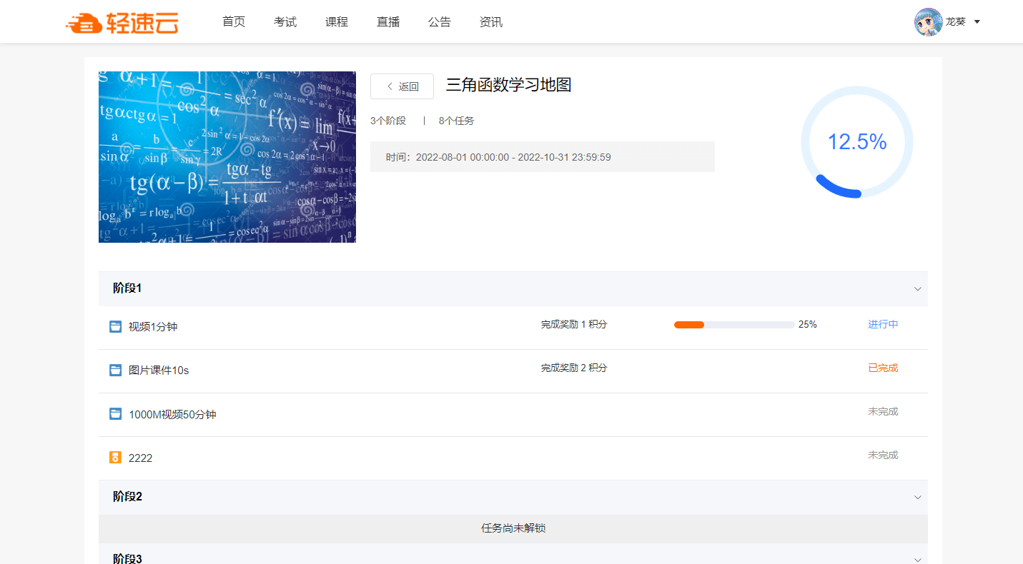
Task: Click the folder icon beside 图片课件10s
Action: (115, 370)
